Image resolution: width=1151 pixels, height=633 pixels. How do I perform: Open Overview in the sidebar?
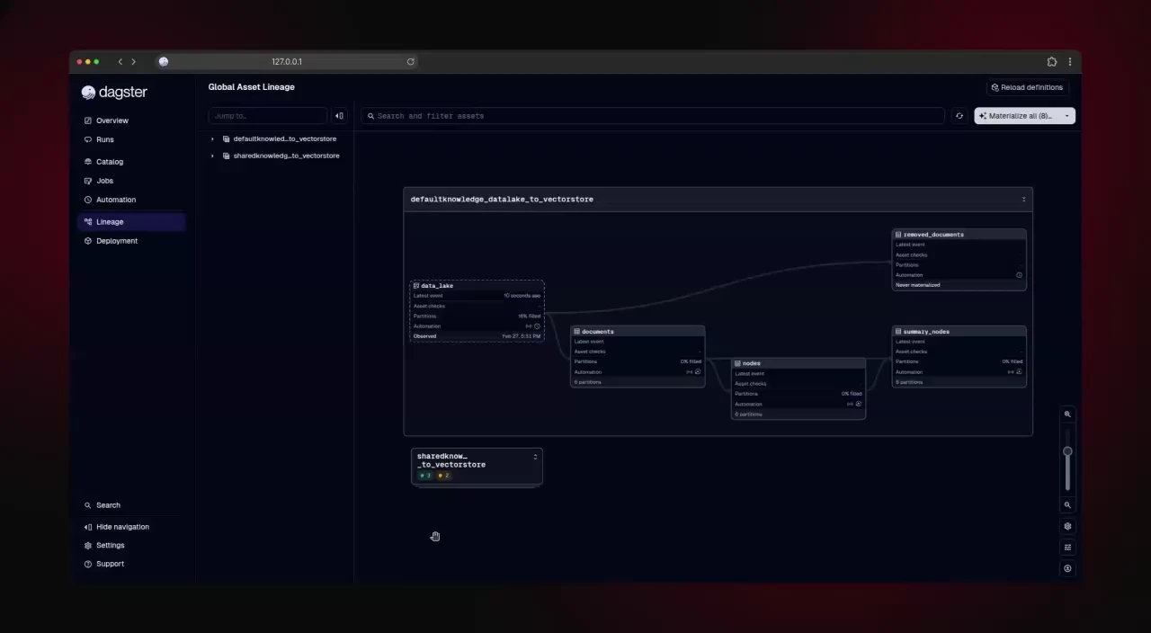click(131, 120)
